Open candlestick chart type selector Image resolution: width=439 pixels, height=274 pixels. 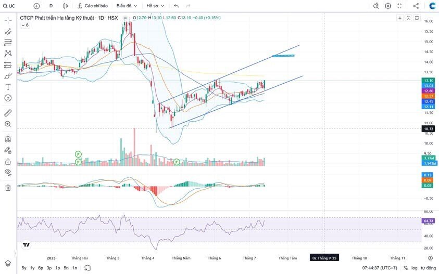point(65,6)
